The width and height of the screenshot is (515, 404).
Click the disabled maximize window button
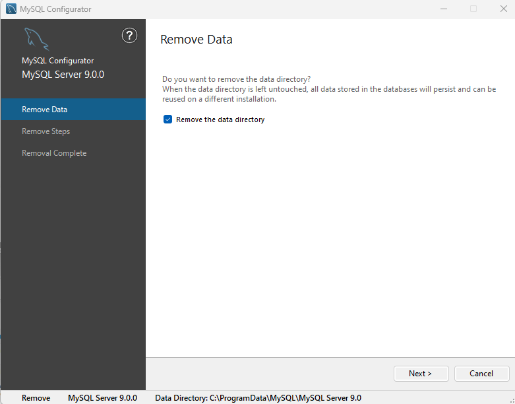(x=473, y=9)
